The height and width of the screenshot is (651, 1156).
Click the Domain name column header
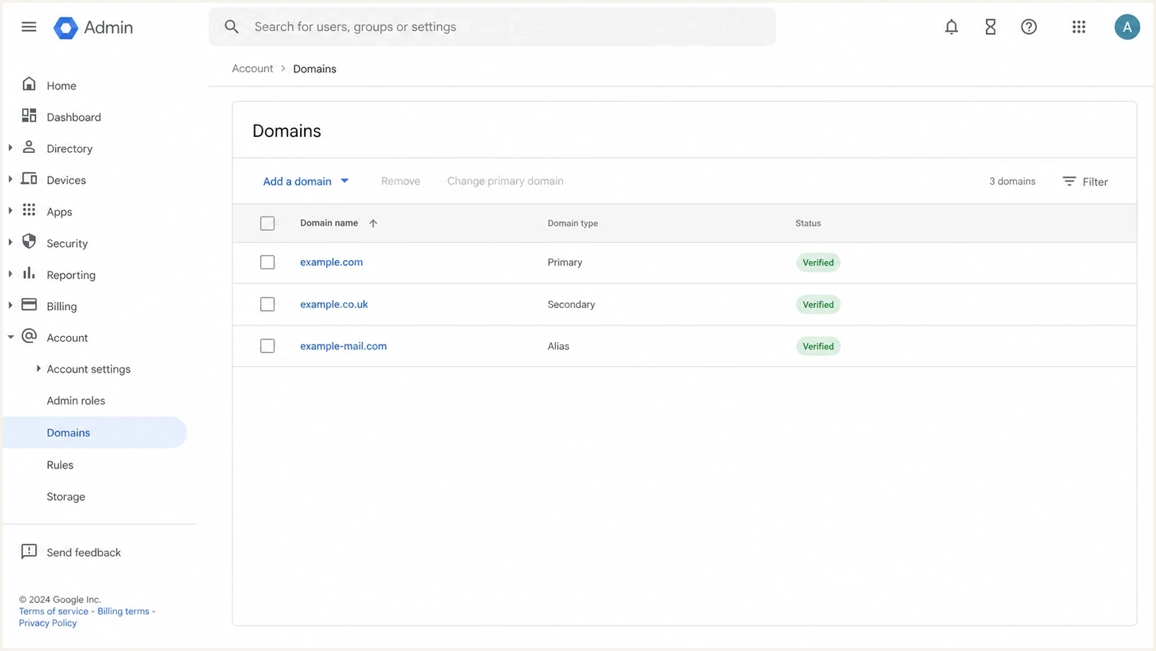329,223
